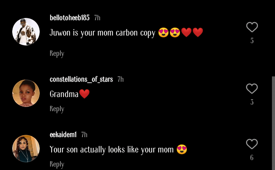Click the 7h timestamp next to eekaidem1

84,134
